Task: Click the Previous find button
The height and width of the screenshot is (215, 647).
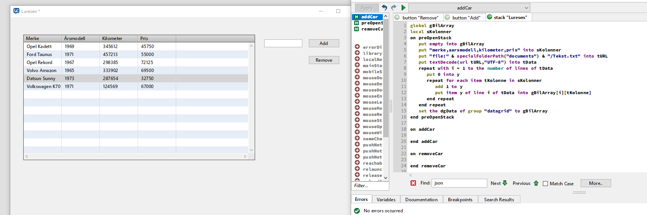Action: (526, 183)
